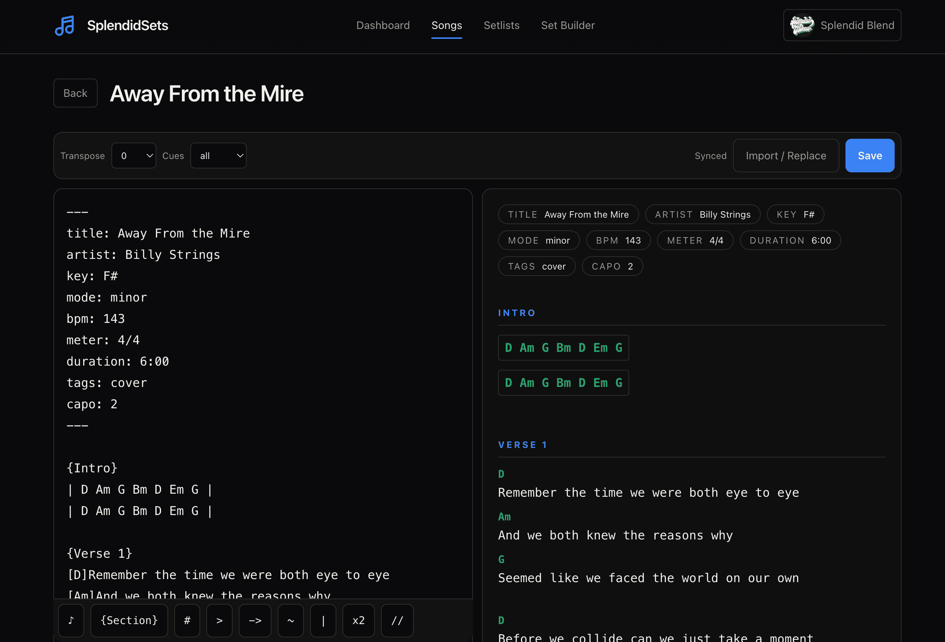Click the CAPO 2 chip

tap(612, 266)
